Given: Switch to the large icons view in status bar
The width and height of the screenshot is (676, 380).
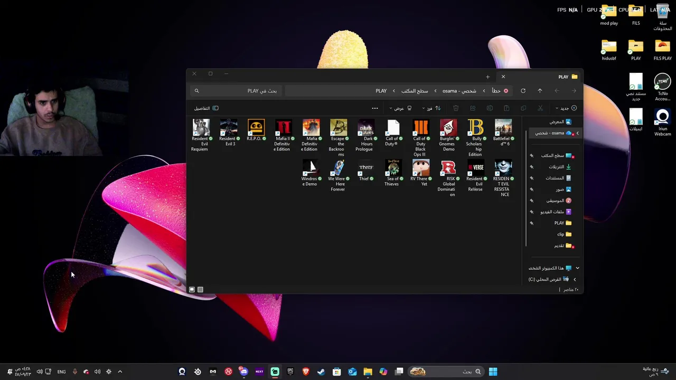Looking at the screenshot, I should click(192, 290).
